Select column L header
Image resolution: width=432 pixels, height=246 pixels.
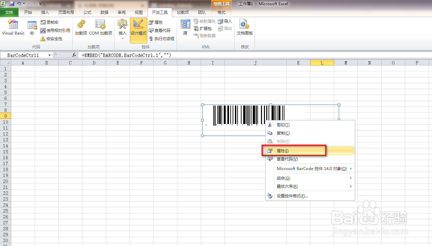(322, 62)
